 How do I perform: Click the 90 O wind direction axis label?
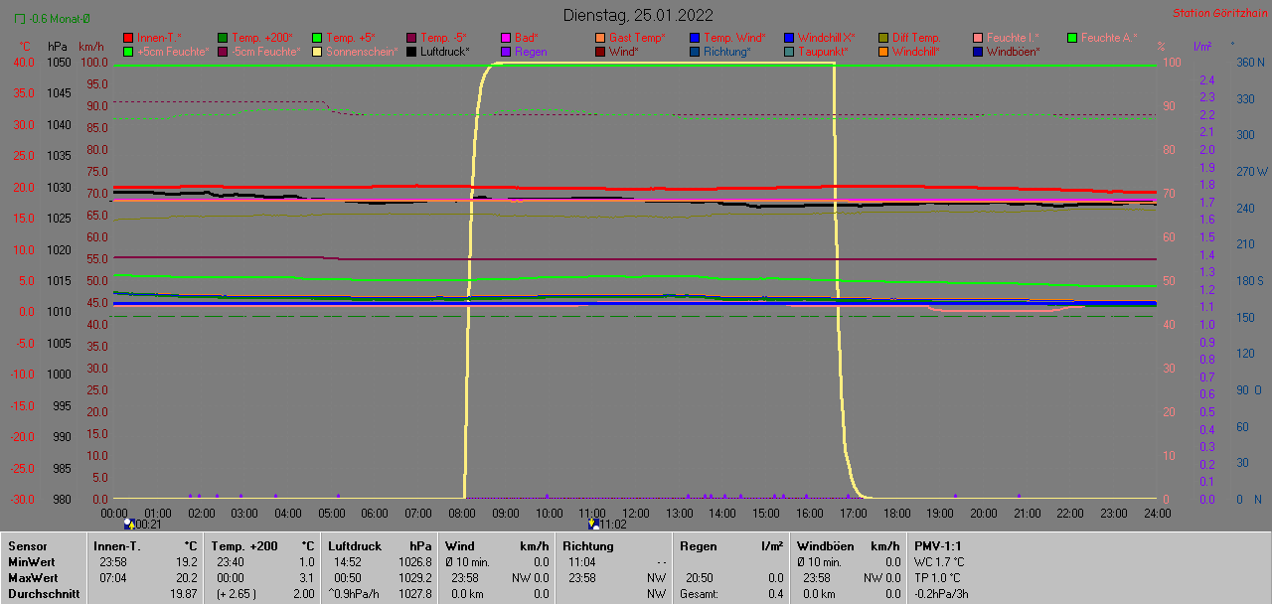click(x=1249, y=390)
